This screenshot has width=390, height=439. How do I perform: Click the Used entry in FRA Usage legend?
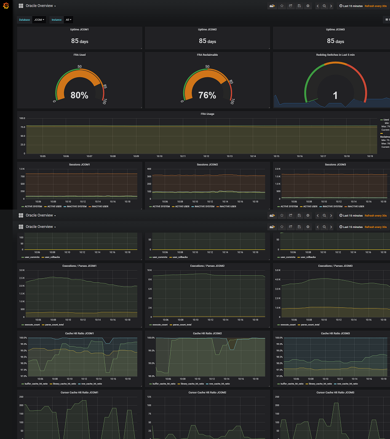385,120
